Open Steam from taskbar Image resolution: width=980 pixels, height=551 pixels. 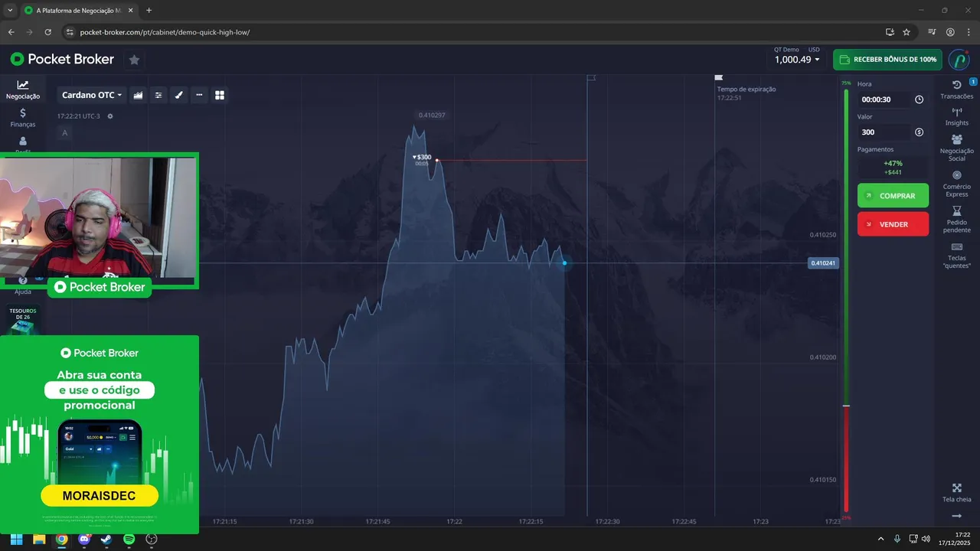point(106,539)
